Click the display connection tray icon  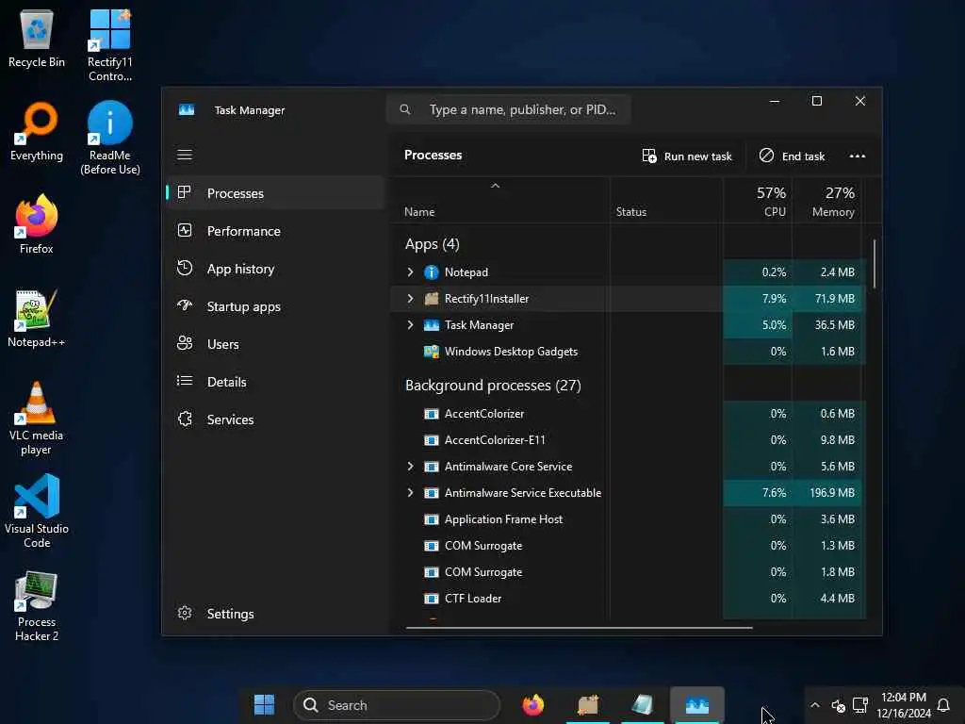coord(860,705)
